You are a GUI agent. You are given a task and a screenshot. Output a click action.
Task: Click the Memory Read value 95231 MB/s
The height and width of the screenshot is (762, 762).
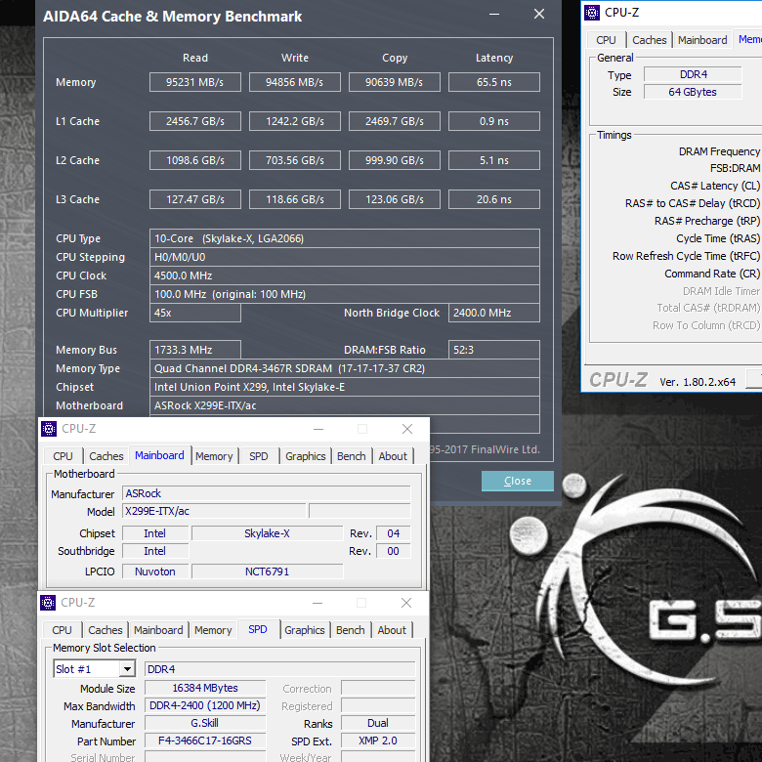(x=194, y=82)
